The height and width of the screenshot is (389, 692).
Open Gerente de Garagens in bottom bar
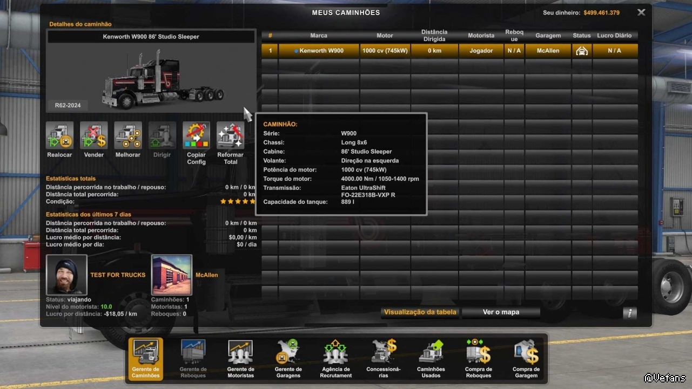click(x=288, y=359)
